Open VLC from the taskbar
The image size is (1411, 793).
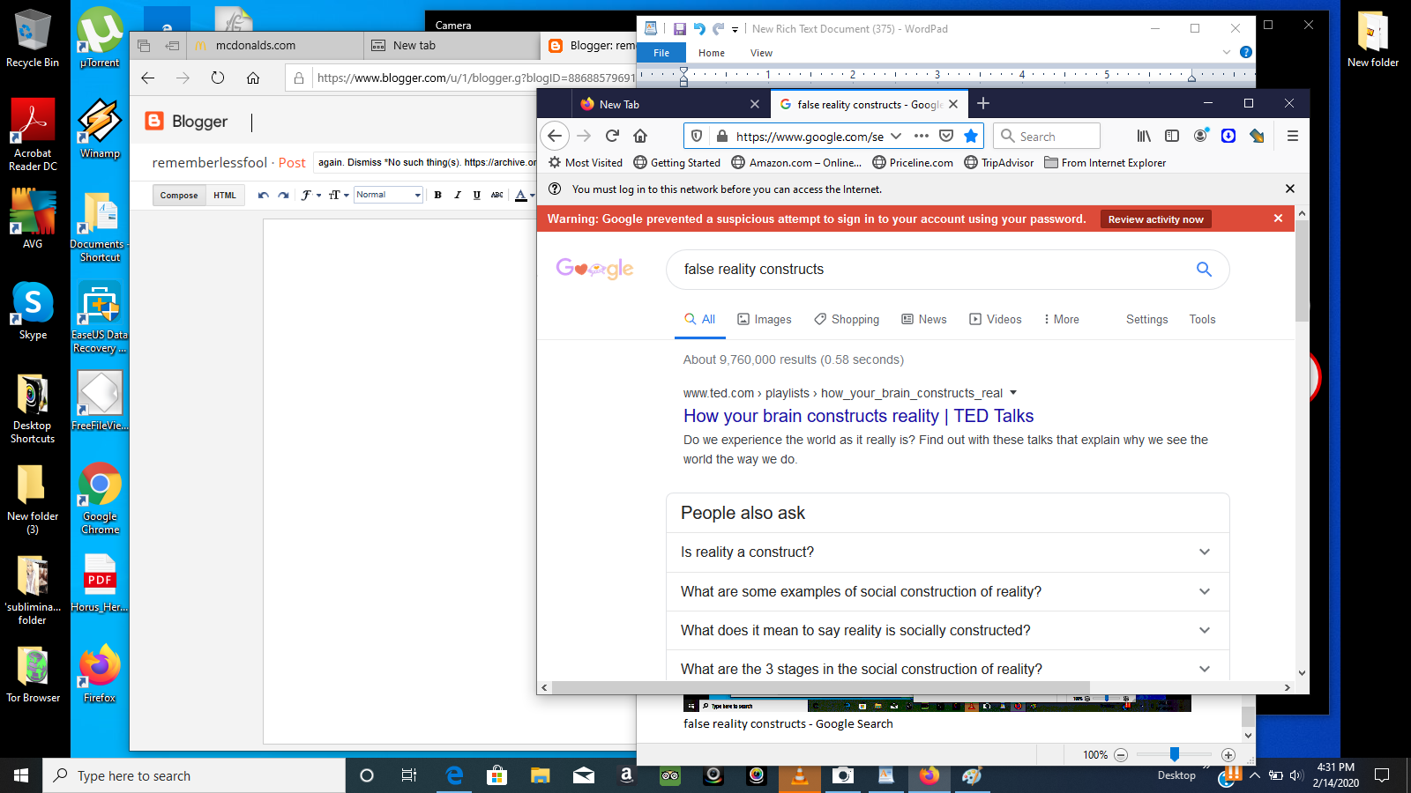[x=800, y=775]
